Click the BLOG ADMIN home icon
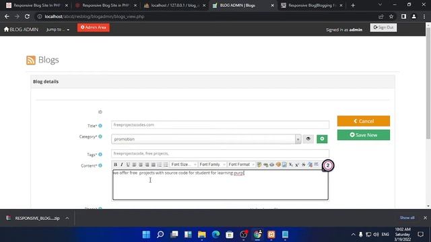431x242 pixels. (x=6, y=29)
